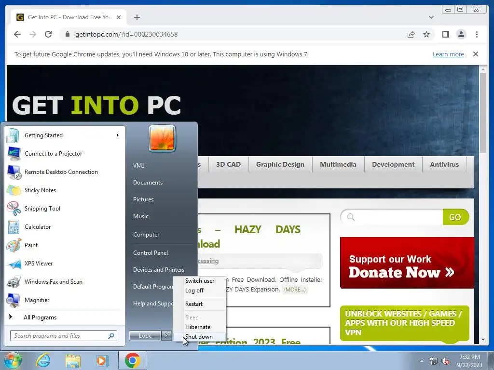Click the Lock button

145,336
